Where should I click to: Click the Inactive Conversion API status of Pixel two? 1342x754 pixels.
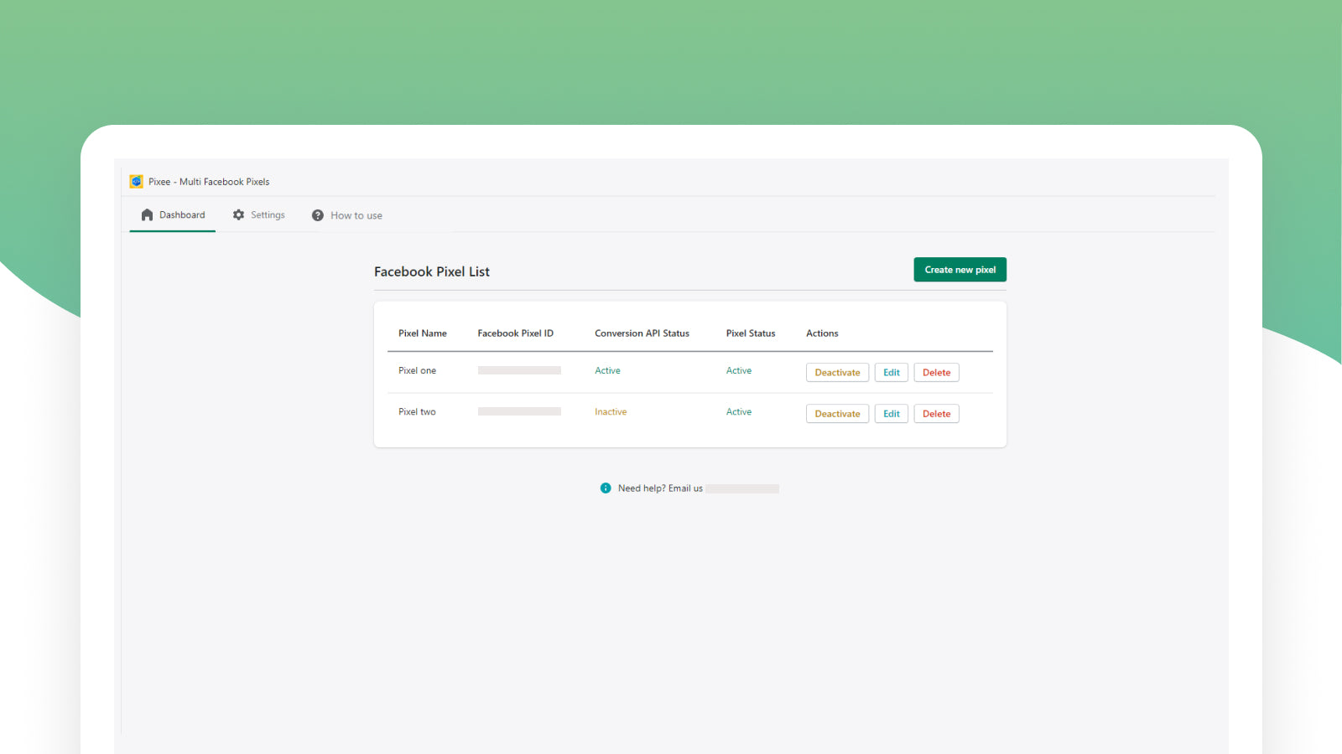click(611, 411)
